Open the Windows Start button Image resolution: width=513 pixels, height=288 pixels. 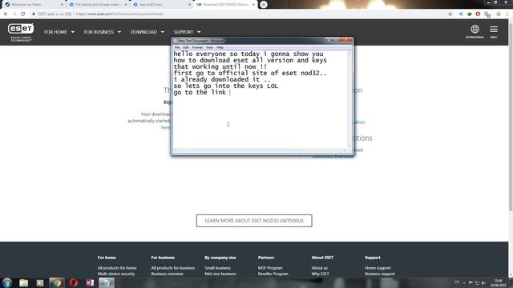click(7, 282)
